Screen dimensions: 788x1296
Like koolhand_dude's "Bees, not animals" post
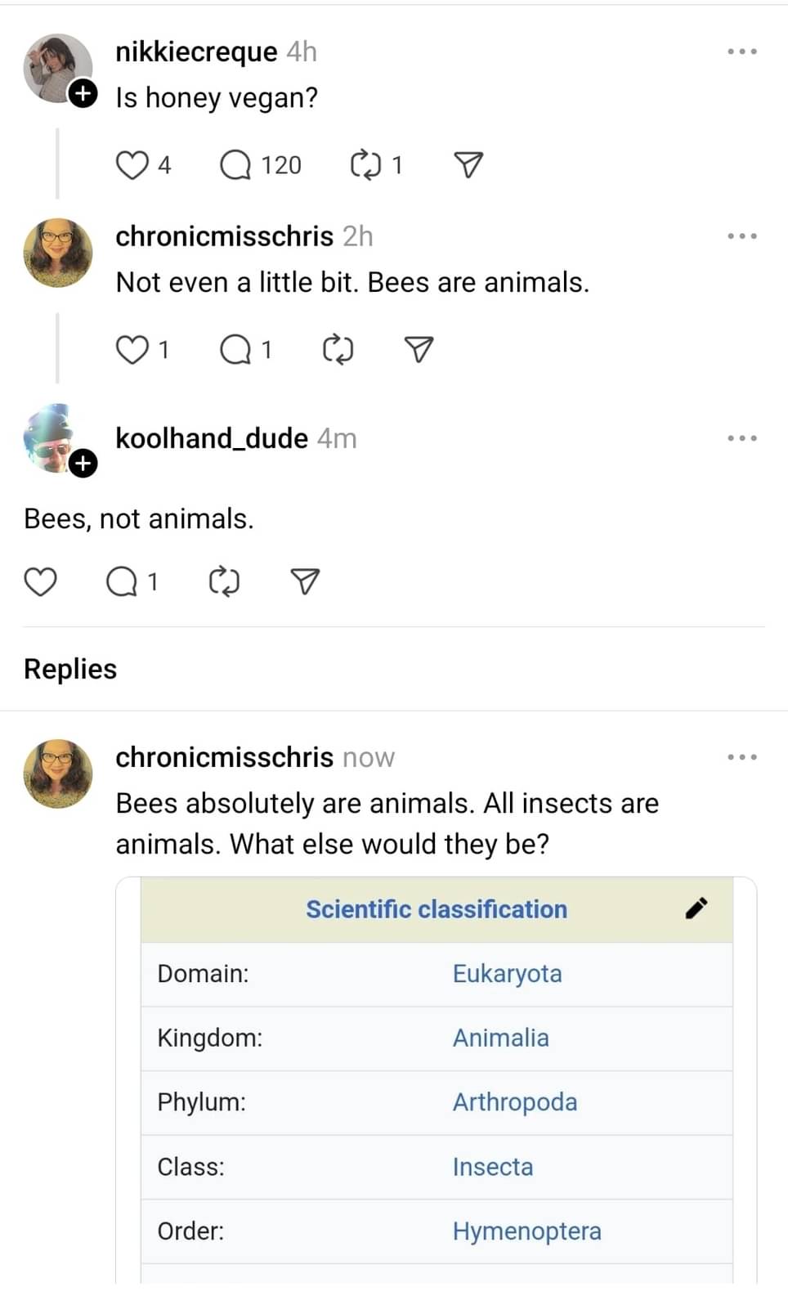(x=40, y=581)
